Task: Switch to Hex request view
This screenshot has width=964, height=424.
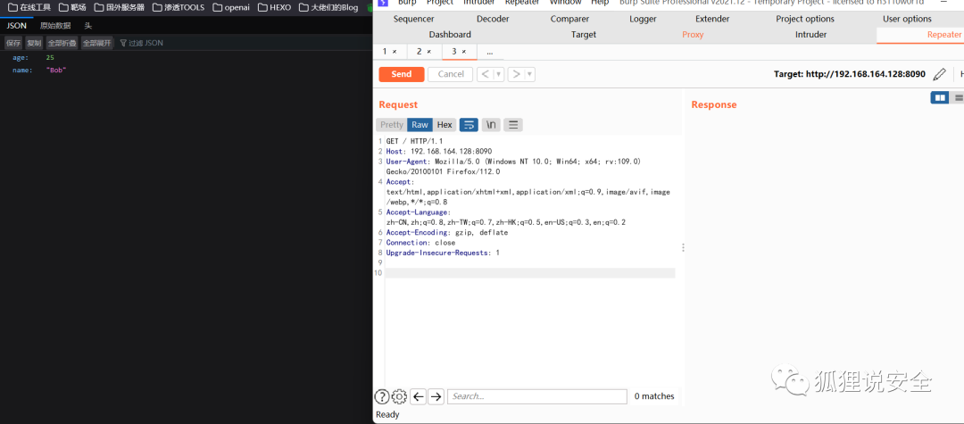Action: [x=445, y=125]
